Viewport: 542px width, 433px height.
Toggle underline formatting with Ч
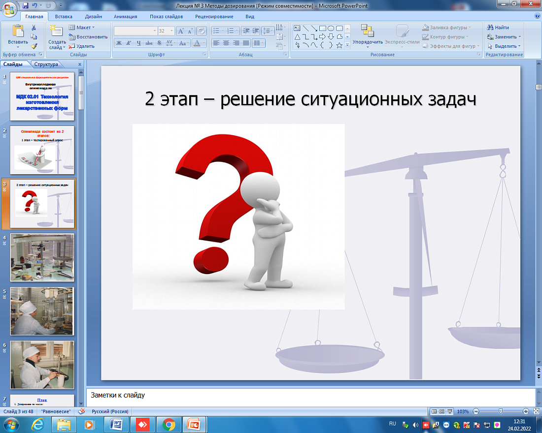point(139,42)
